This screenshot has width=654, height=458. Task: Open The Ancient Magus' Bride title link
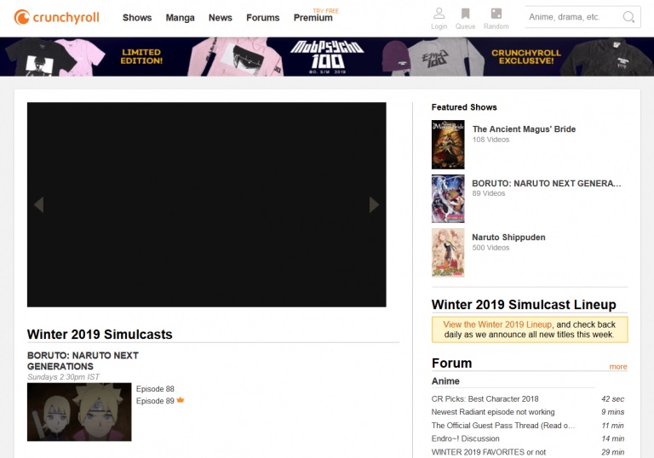click(524, 129)
